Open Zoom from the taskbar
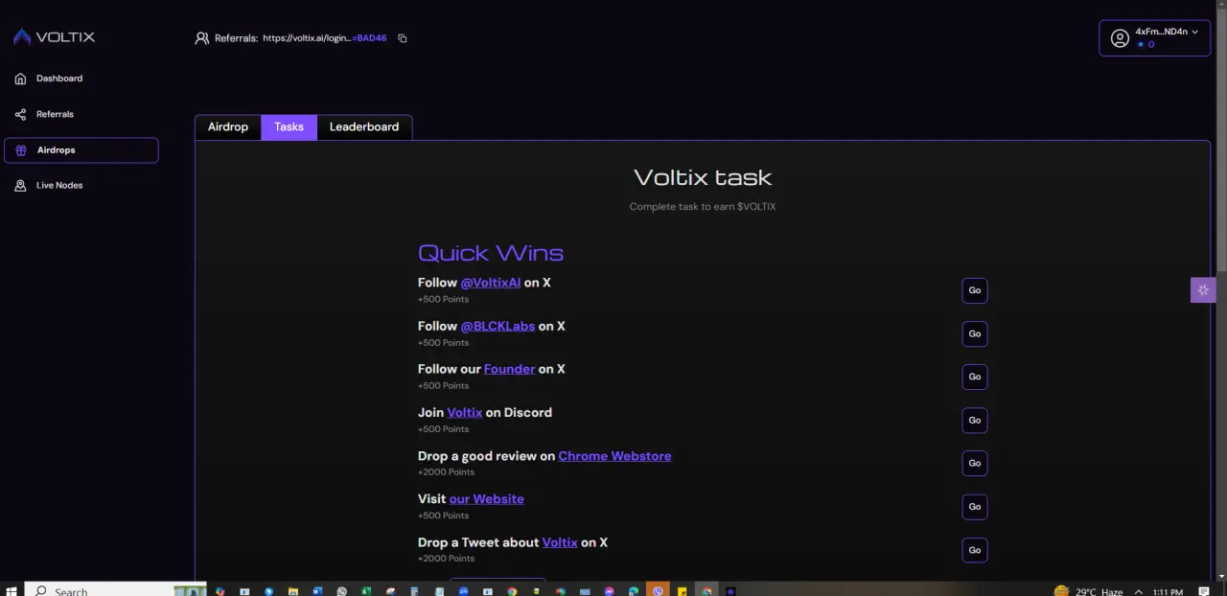 (x=463, y=591)
